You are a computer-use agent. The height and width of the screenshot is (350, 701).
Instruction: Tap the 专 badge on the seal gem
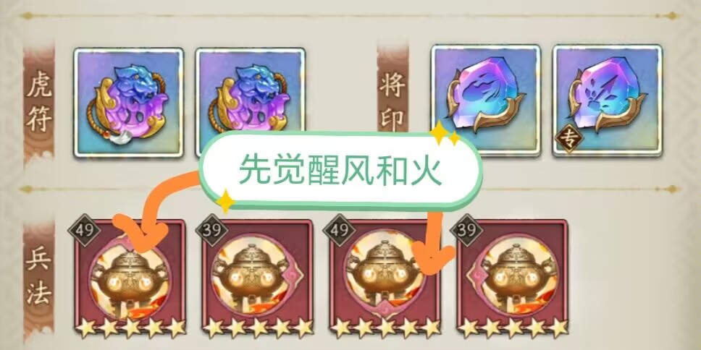569,138
